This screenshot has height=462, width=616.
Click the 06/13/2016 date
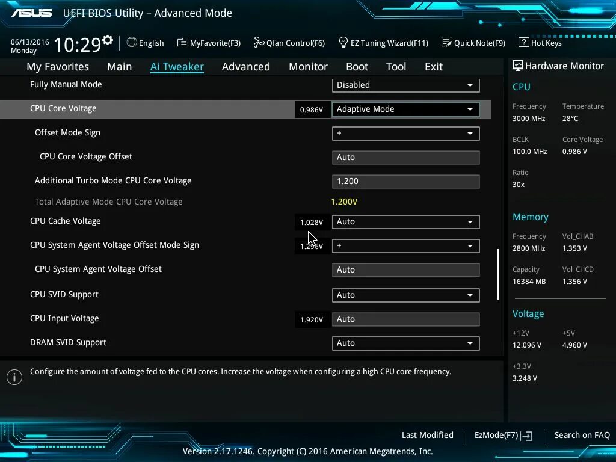[x=30, y=42]
